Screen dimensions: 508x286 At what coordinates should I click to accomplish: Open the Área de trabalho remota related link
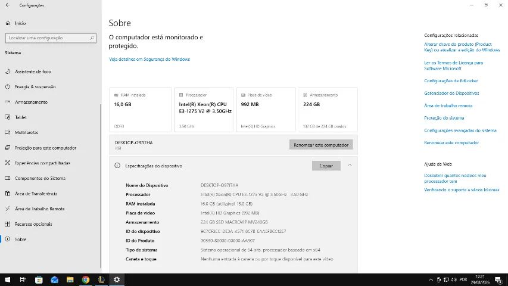448,105
